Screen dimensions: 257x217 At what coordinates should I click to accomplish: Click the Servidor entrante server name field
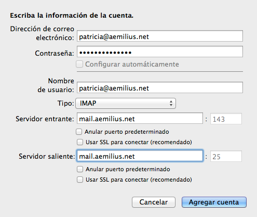coord(140,119)
